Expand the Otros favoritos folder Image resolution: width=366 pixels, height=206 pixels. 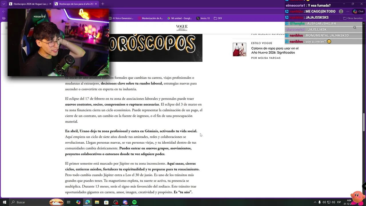[353, 18]
